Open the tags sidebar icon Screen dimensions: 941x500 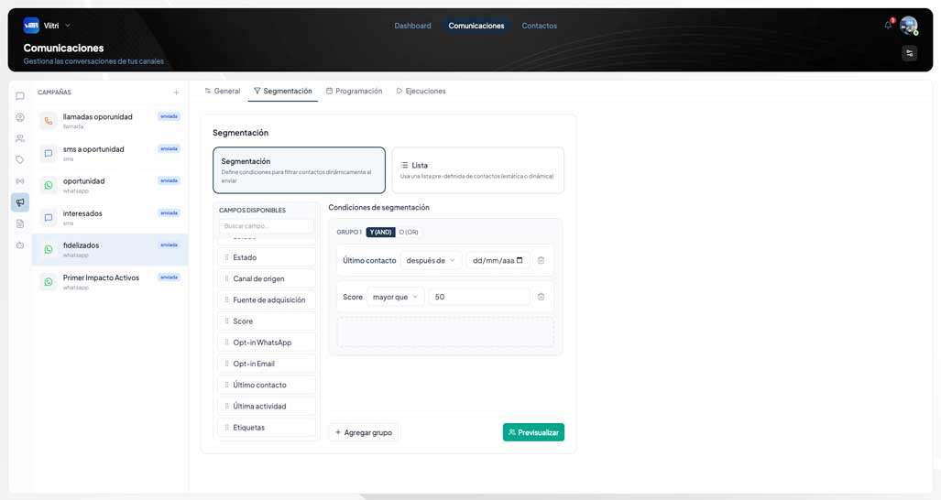(20, 159)
